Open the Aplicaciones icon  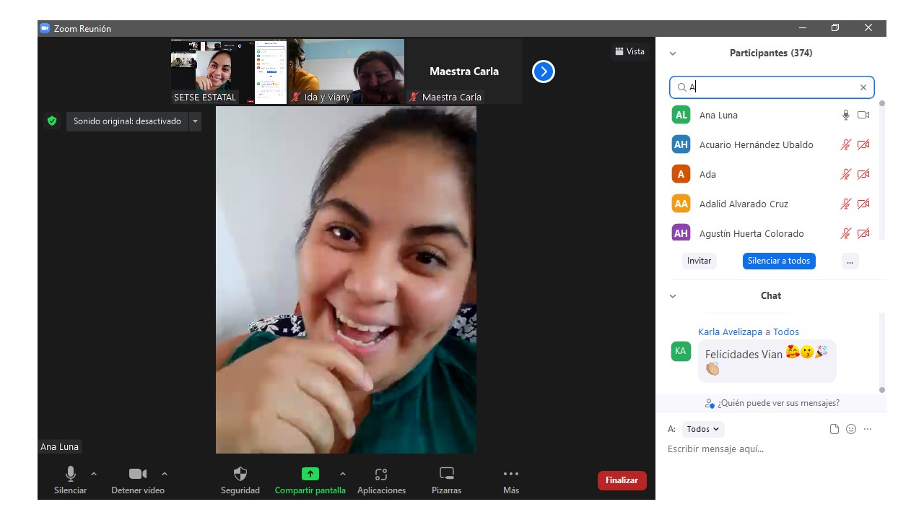[381, 474]
